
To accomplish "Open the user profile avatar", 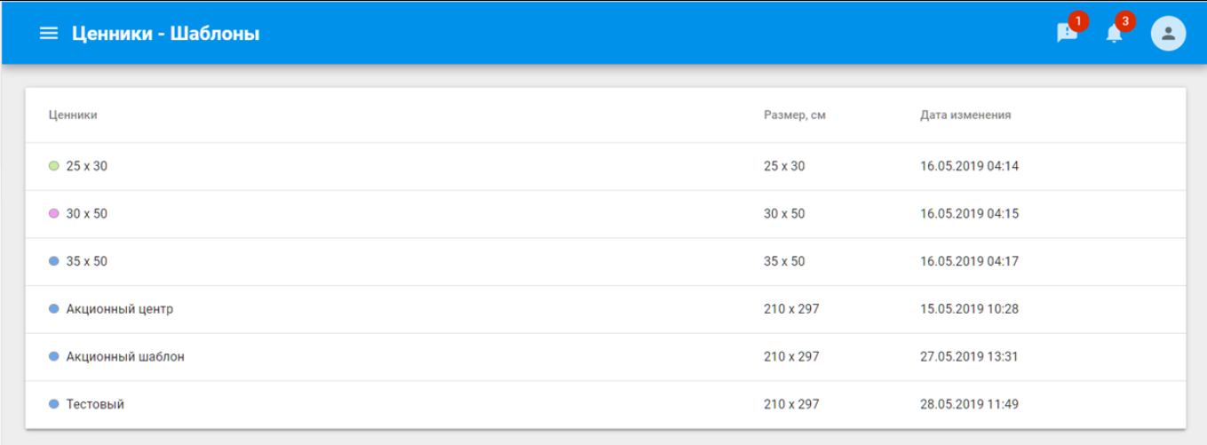I will click(x=1168, y=34).
